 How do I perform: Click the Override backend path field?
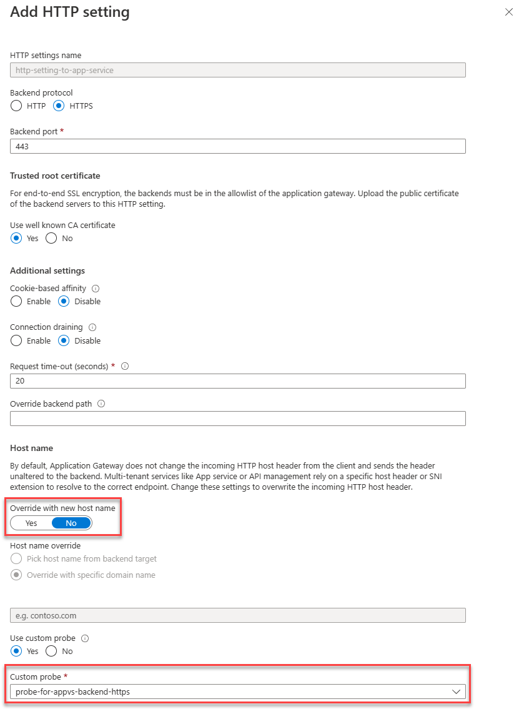coord(237,419)
